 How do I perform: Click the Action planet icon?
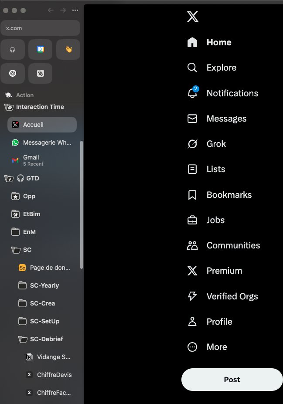click(8, 95)
